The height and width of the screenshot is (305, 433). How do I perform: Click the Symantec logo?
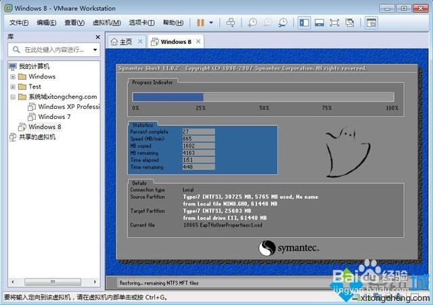[289, 248]
